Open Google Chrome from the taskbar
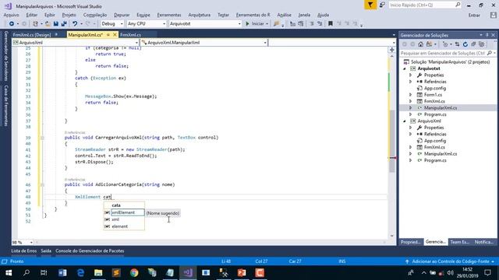This screenshot has height=280, width=499. [134, 273]
